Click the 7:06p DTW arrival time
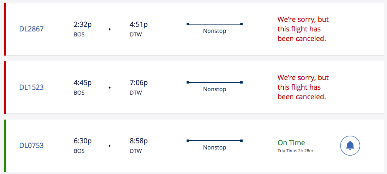This screenshot has height=174, width=387. pos(139,87)
